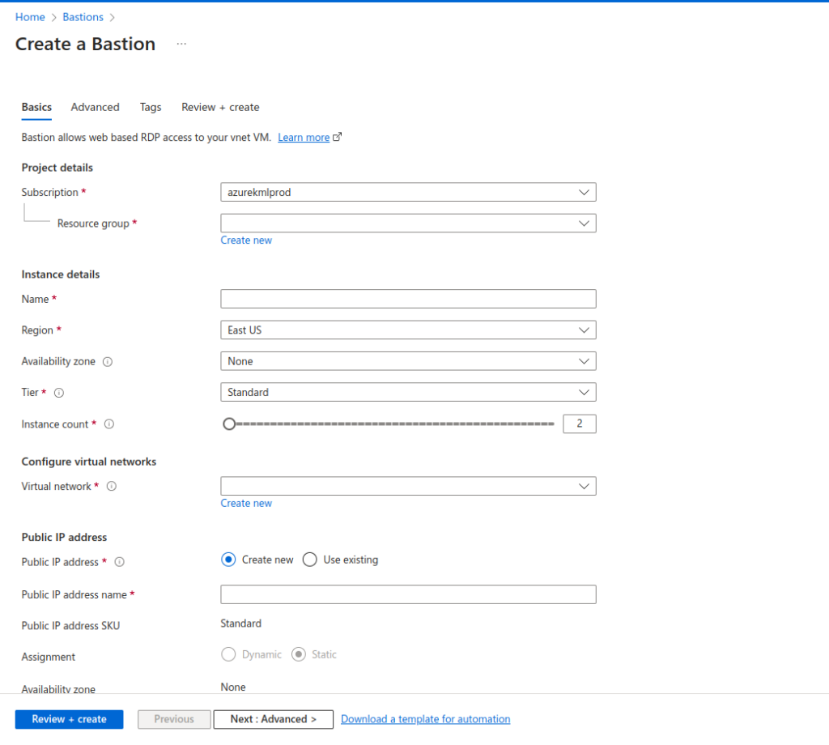Select the Use existing radio option

coord(309,560)
